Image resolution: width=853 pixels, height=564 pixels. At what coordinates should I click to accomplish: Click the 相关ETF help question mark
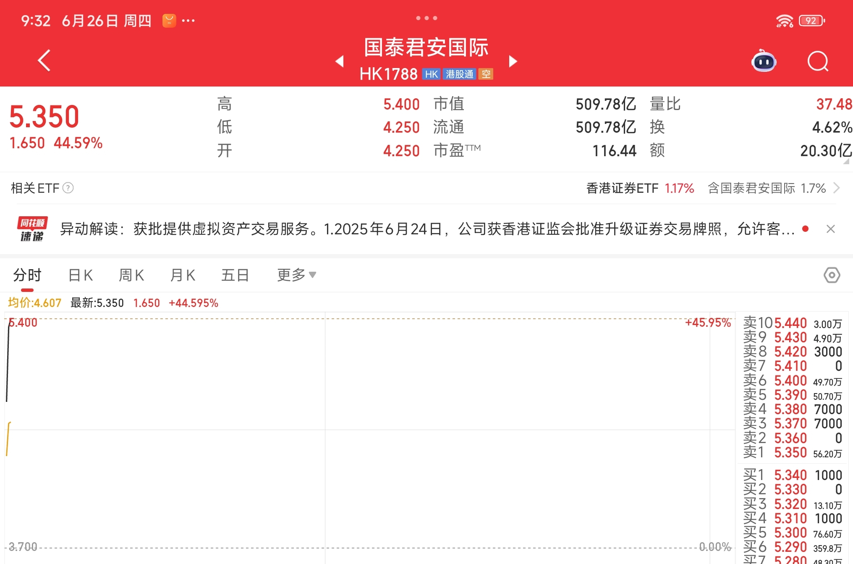[68, 188]
